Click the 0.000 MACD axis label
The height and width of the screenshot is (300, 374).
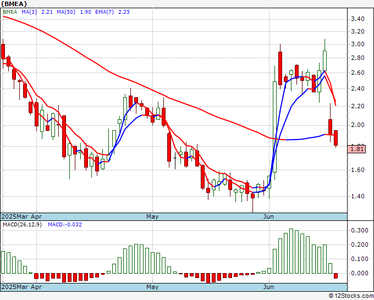click(x=360, y=273)
